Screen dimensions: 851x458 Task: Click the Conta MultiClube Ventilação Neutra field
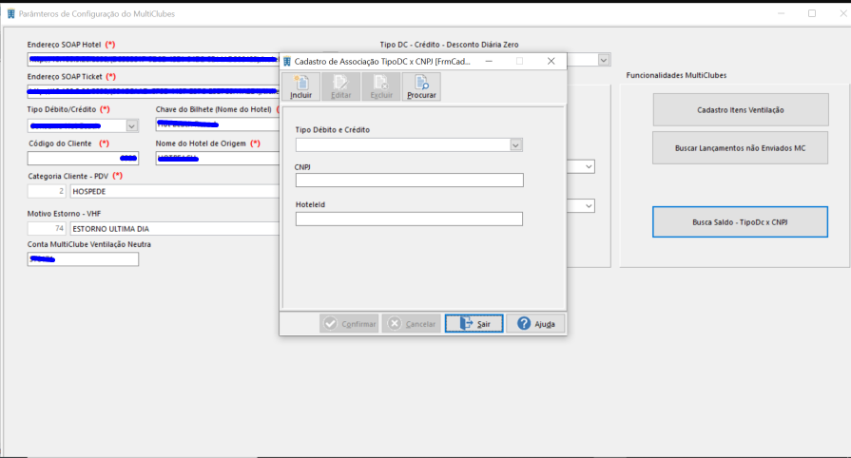83,259
